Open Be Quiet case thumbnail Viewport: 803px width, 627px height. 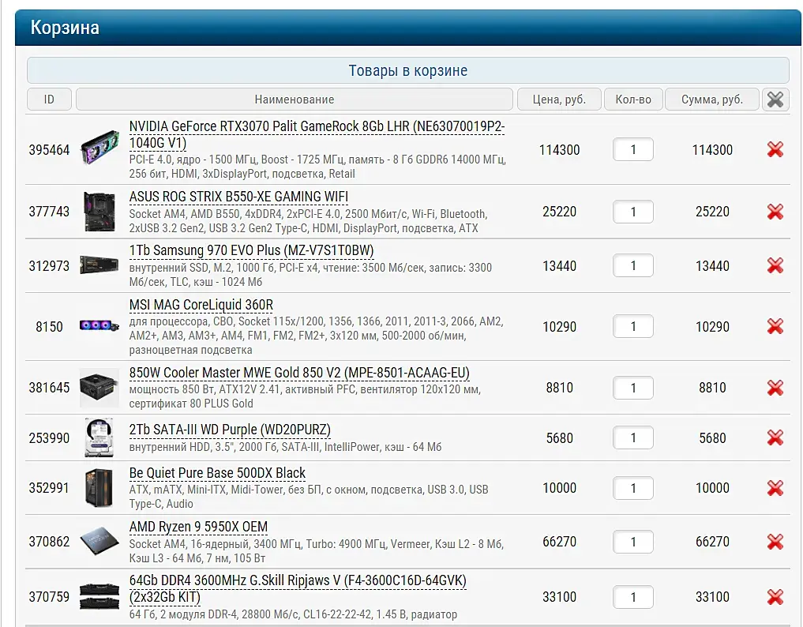pyautogui.click(x=99, y=488)
